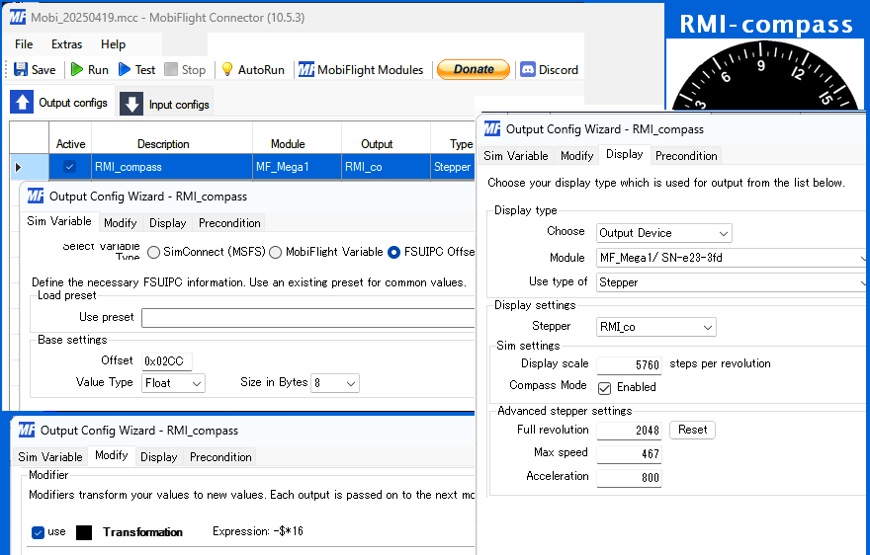
Task: Click the Donate button
Action: pos(474,69)
